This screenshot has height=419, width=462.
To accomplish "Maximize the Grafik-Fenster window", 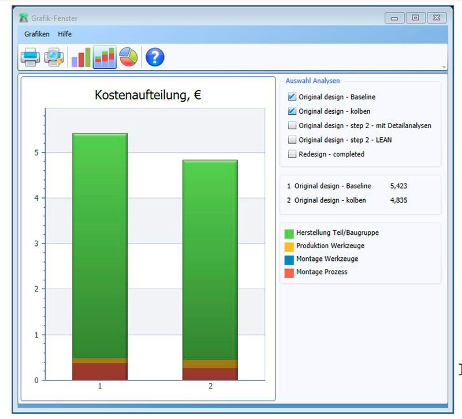I will pos(415,18).
